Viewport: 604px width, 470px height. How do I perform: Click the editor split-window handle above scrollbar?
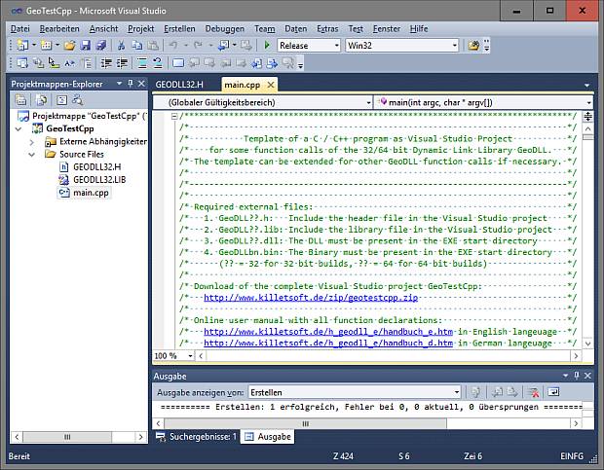587,116
